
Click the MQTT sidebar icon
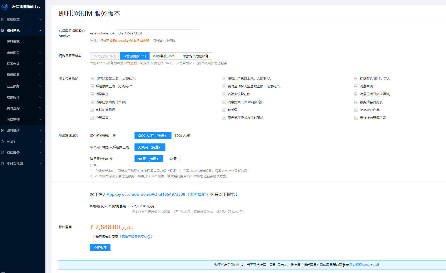3,142
